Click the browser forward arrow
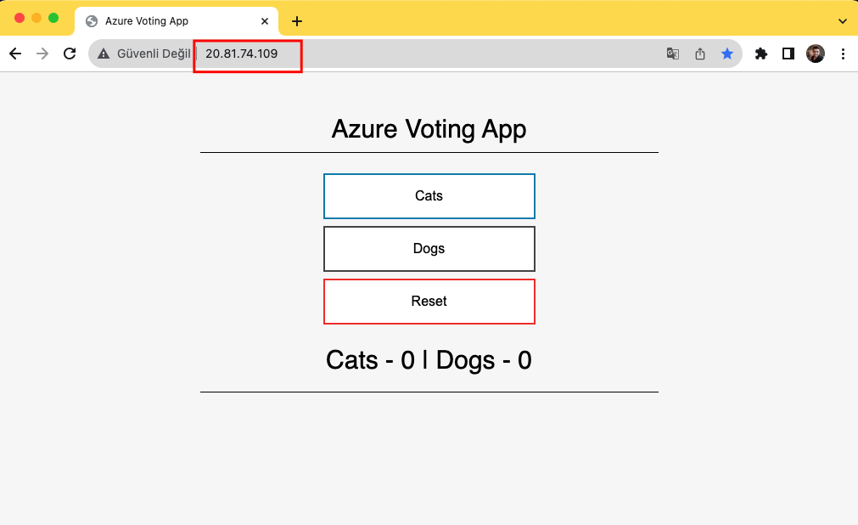 42,54
